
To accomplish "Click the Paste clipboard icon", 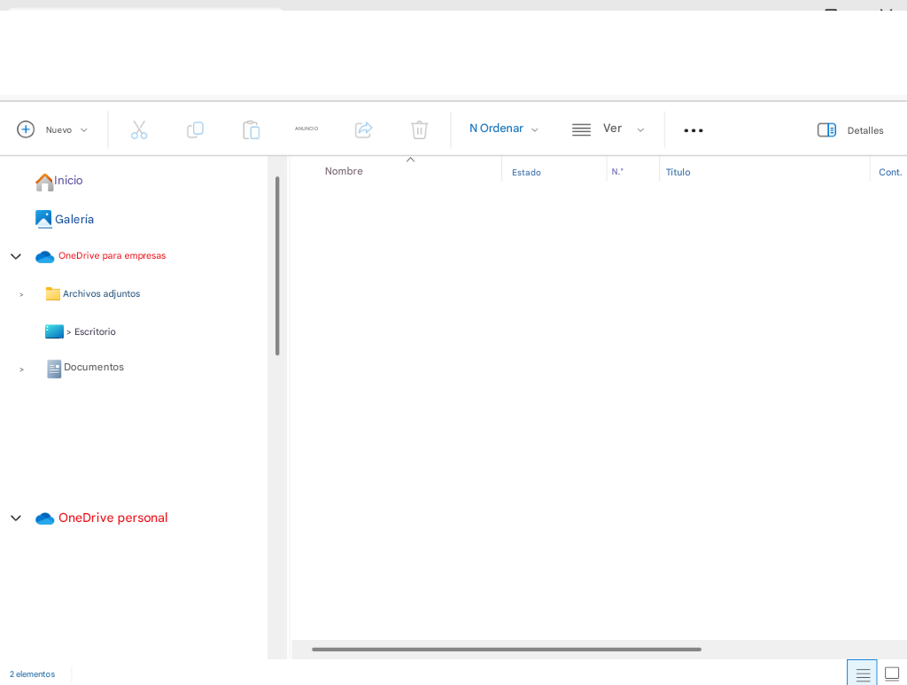I will tap(251, 129).
